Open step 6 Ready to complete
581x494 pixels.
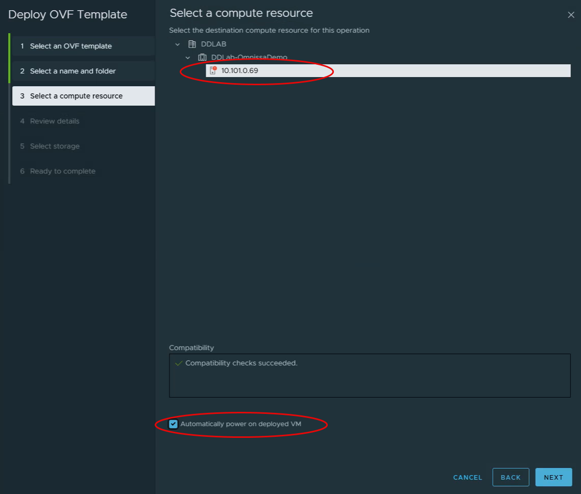(x=62, y=171)
